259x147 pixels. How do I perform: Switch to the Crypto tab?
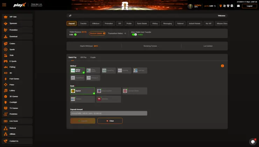(93, 57)
